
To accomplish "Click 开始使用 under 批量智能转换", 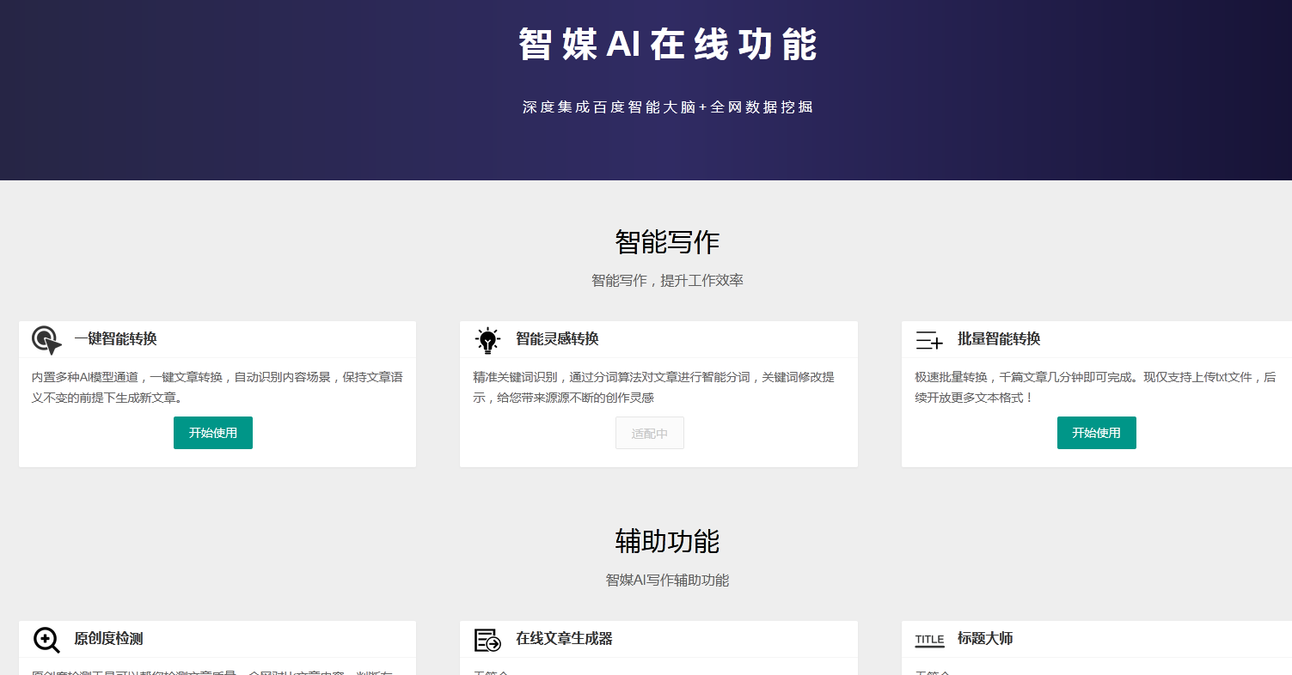I will (1096, 433).
